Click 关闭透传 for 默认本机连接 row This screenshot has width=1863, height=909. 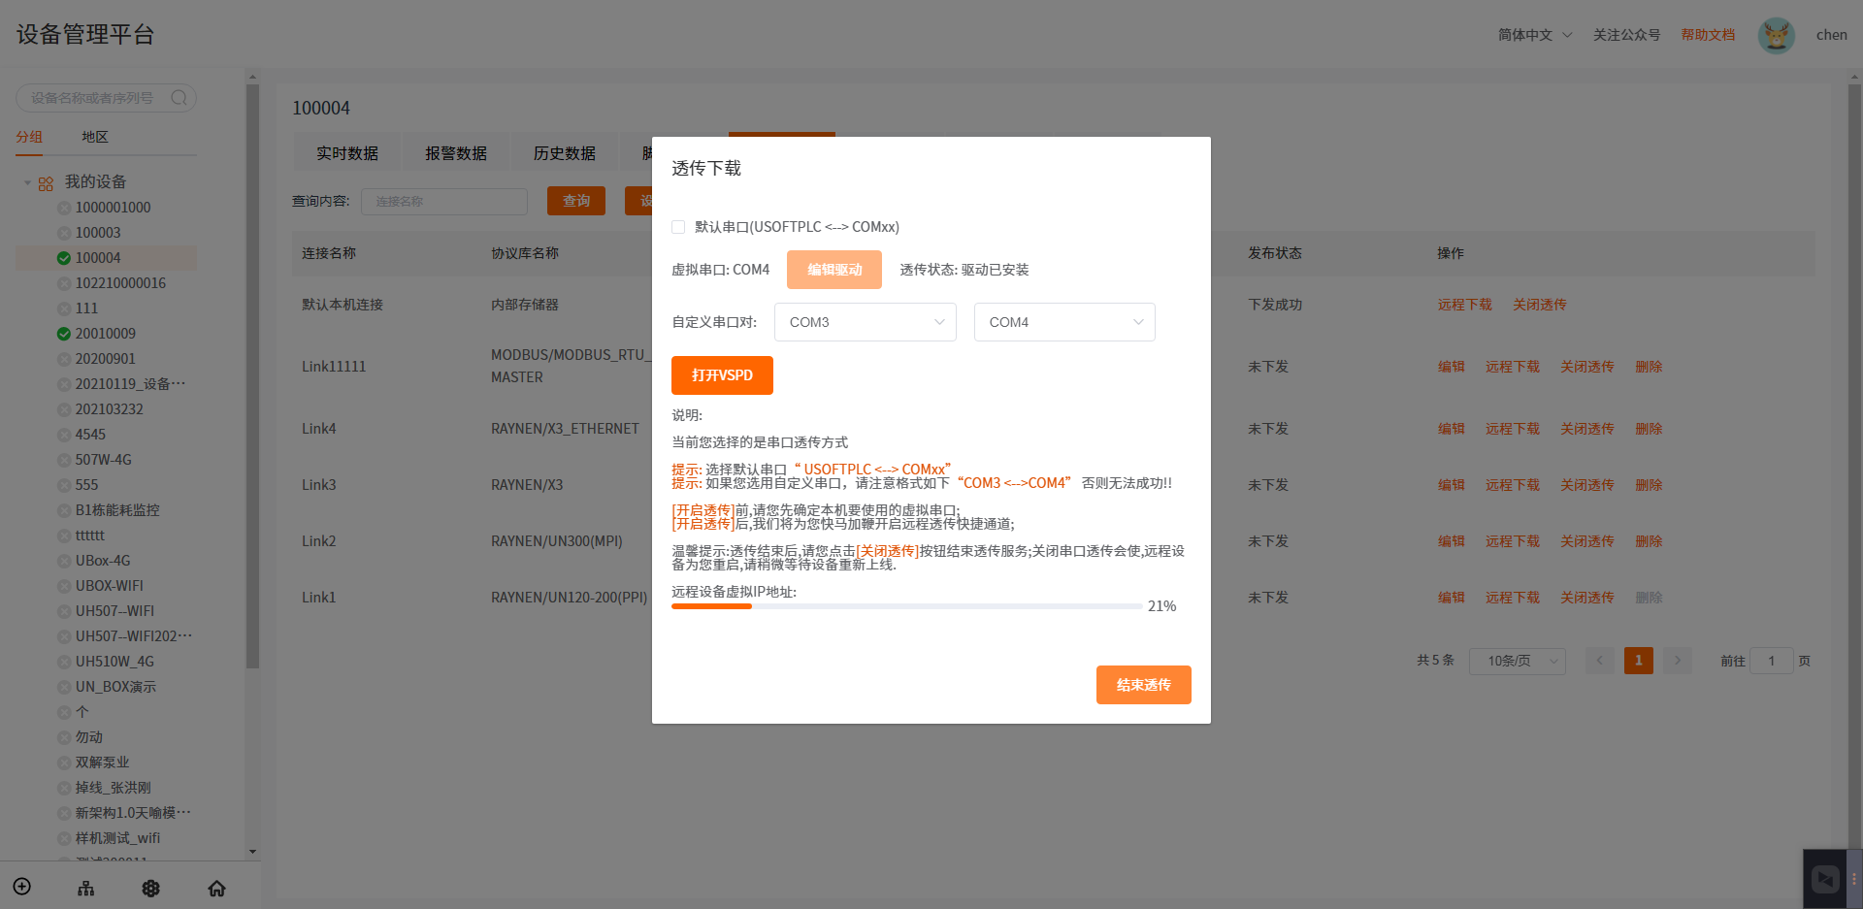click(x=1540, y=305)
